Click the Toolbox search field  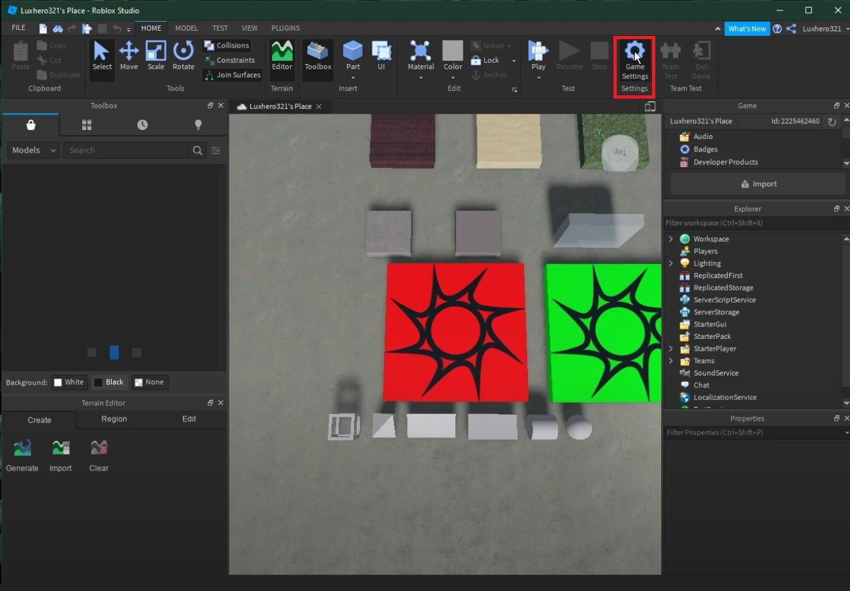click(x=126, y=150)
